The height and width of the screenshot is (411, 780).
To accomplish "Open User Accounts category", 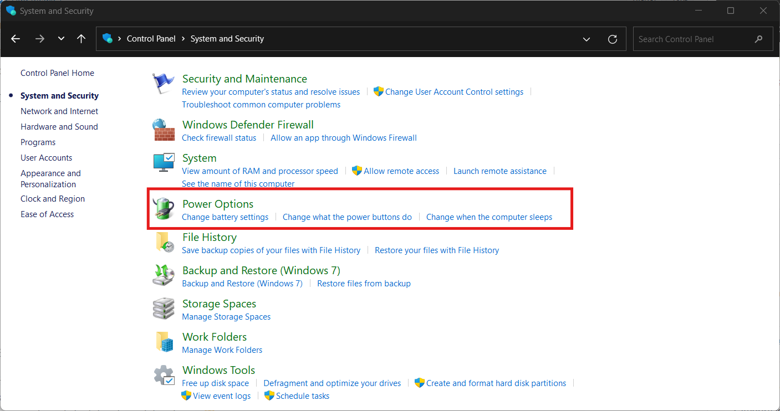I will tap(46, 158).
